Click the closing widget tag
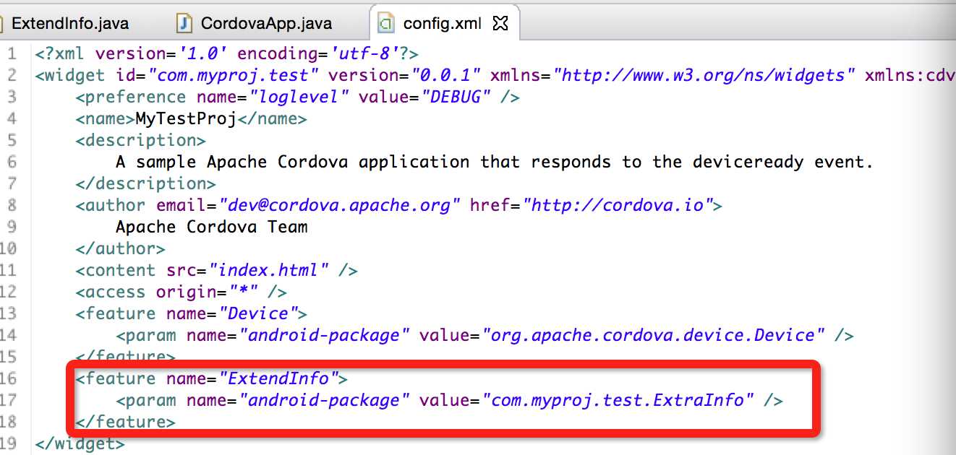 (x=80, y=443)
